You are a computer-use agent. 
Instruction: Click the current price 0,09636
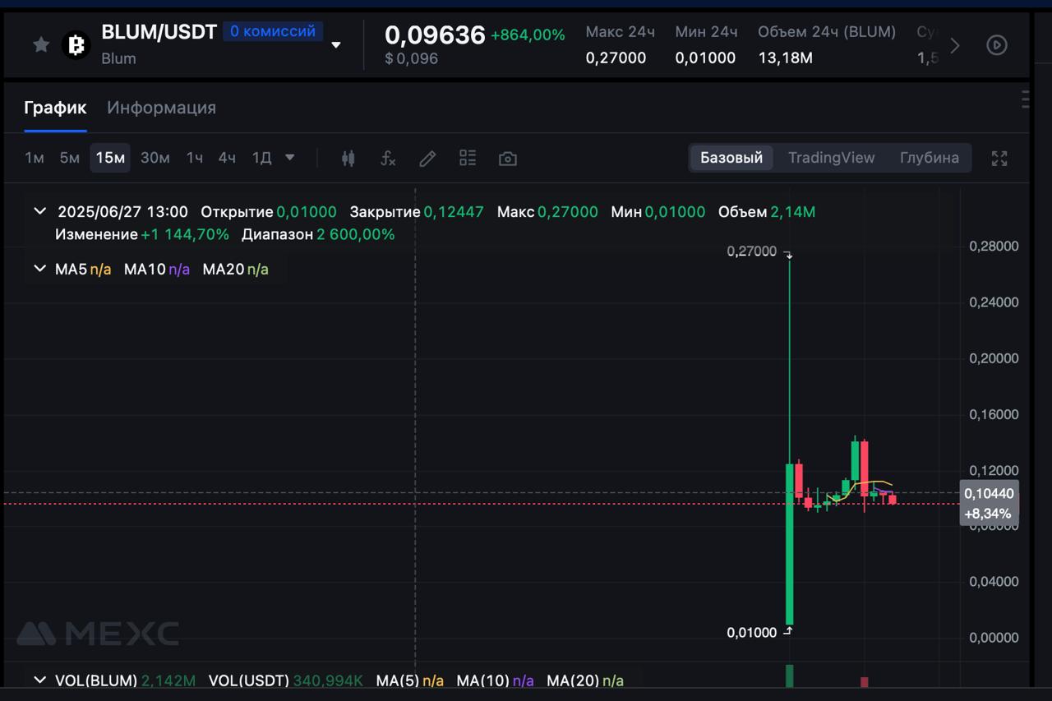435,35
